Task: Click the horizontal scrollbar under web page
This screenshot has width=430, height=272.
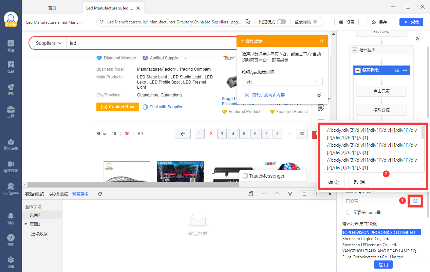Action: 133,184
